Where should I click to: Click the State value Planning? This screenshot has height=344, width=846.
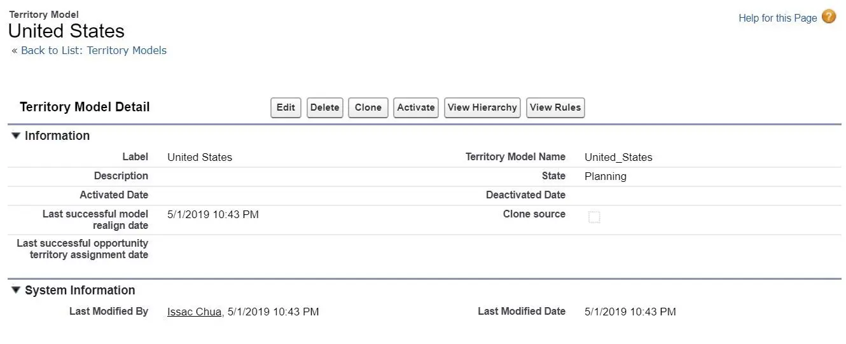pyautogui.click(x=605, y=176)
